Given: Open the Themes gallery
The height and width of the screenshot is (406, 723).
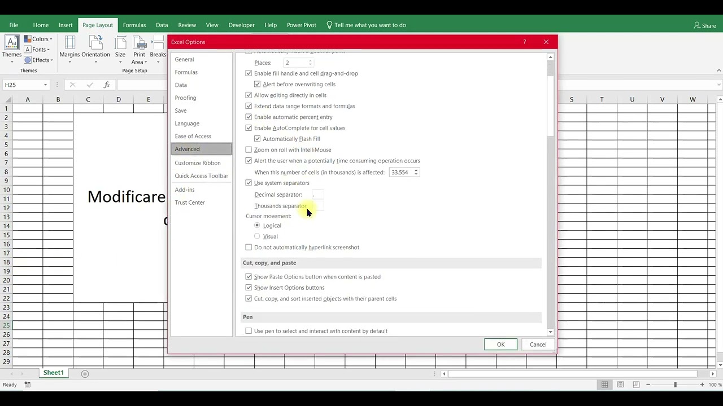Looking at the screenshot, I should pyautogui.click(x=11, y=48).
